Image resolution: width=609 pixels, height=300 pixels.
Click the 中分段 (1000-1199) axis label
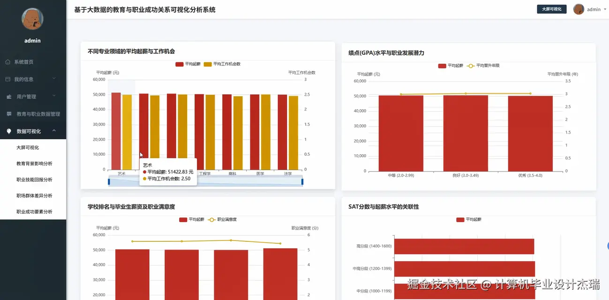click(x=374, y=291)
